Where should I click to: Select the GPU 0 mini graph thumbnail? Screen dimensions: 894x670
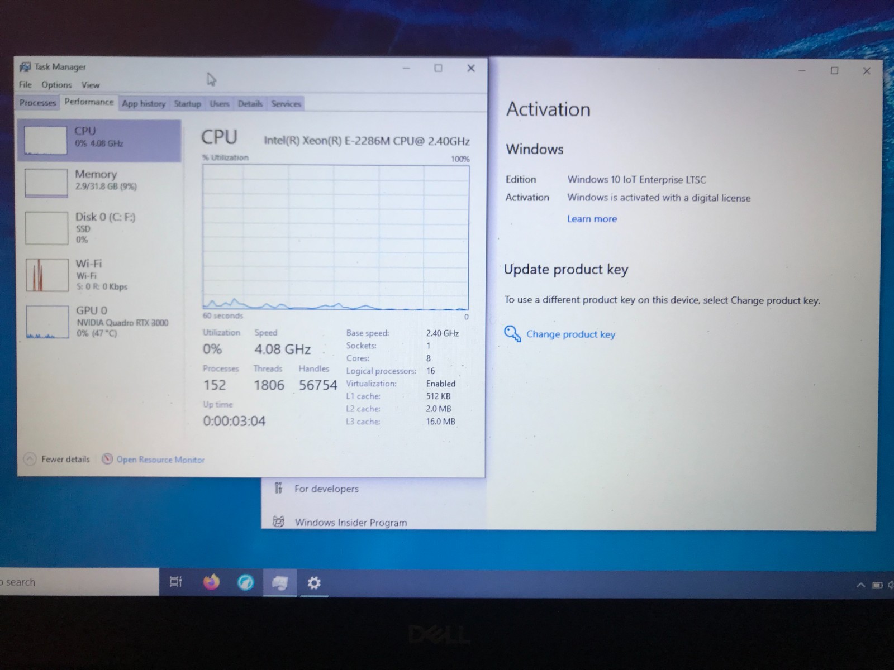[x=47, y=322]
